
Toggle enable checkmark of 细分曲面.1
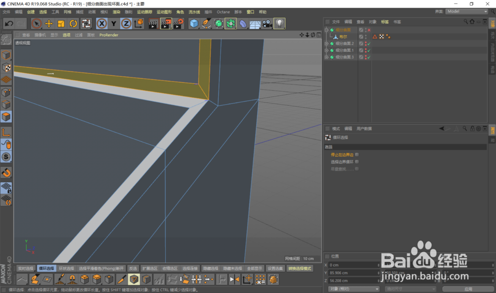point(369,50)
